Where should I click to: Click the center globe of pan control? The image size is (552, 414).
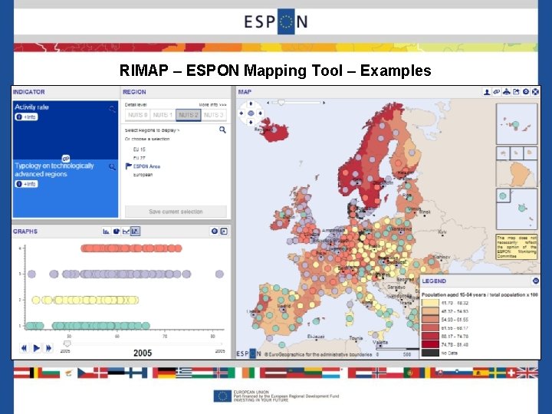tap(251, 113)
